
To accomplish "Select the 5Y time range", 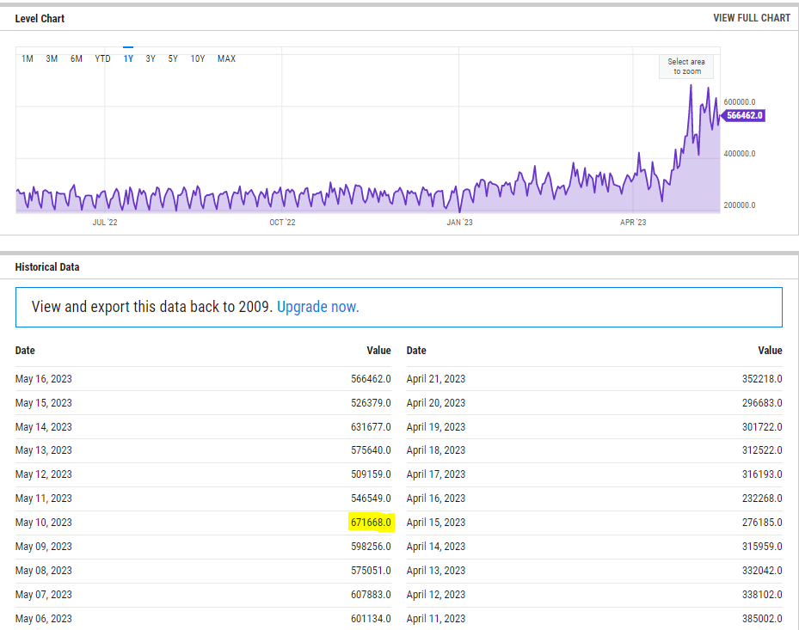I will 173,58.
